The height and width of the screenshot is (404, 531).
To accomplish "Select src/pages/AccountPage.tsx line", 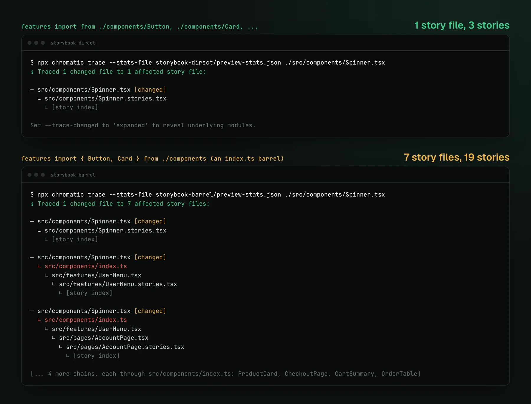I will tap(104, 338).
